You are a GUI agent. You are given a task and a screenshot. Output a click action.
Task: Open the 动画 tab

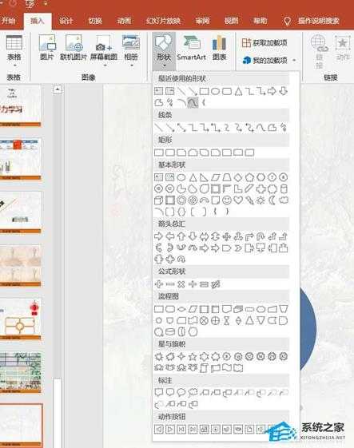(x=124, y=21)
